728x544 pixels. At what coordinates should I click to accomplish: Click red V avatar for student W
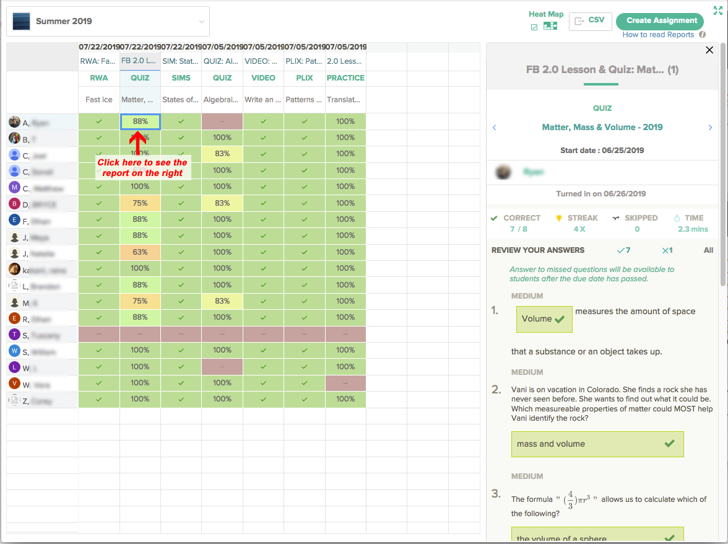[x=14, y=384]
